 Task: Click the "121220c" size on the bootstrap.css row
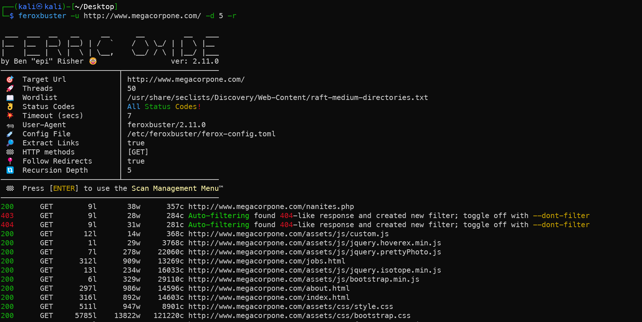[169, 315]
